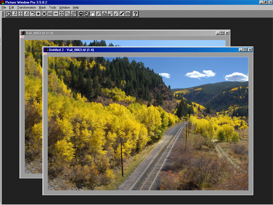Select the magnifier tool icon
This screenshot has width=273, height=205.
point(98,14)
